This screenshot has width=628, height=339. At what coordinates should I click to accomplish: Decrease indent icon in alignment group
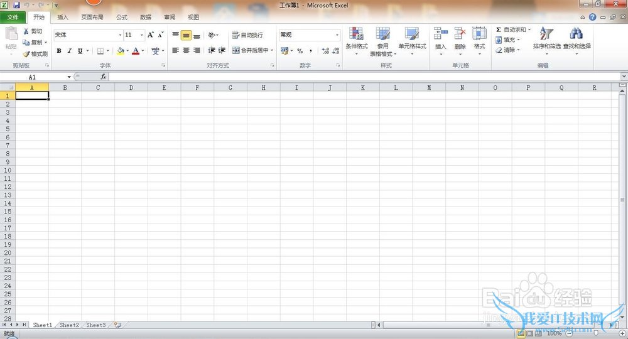tap(212, 50)
